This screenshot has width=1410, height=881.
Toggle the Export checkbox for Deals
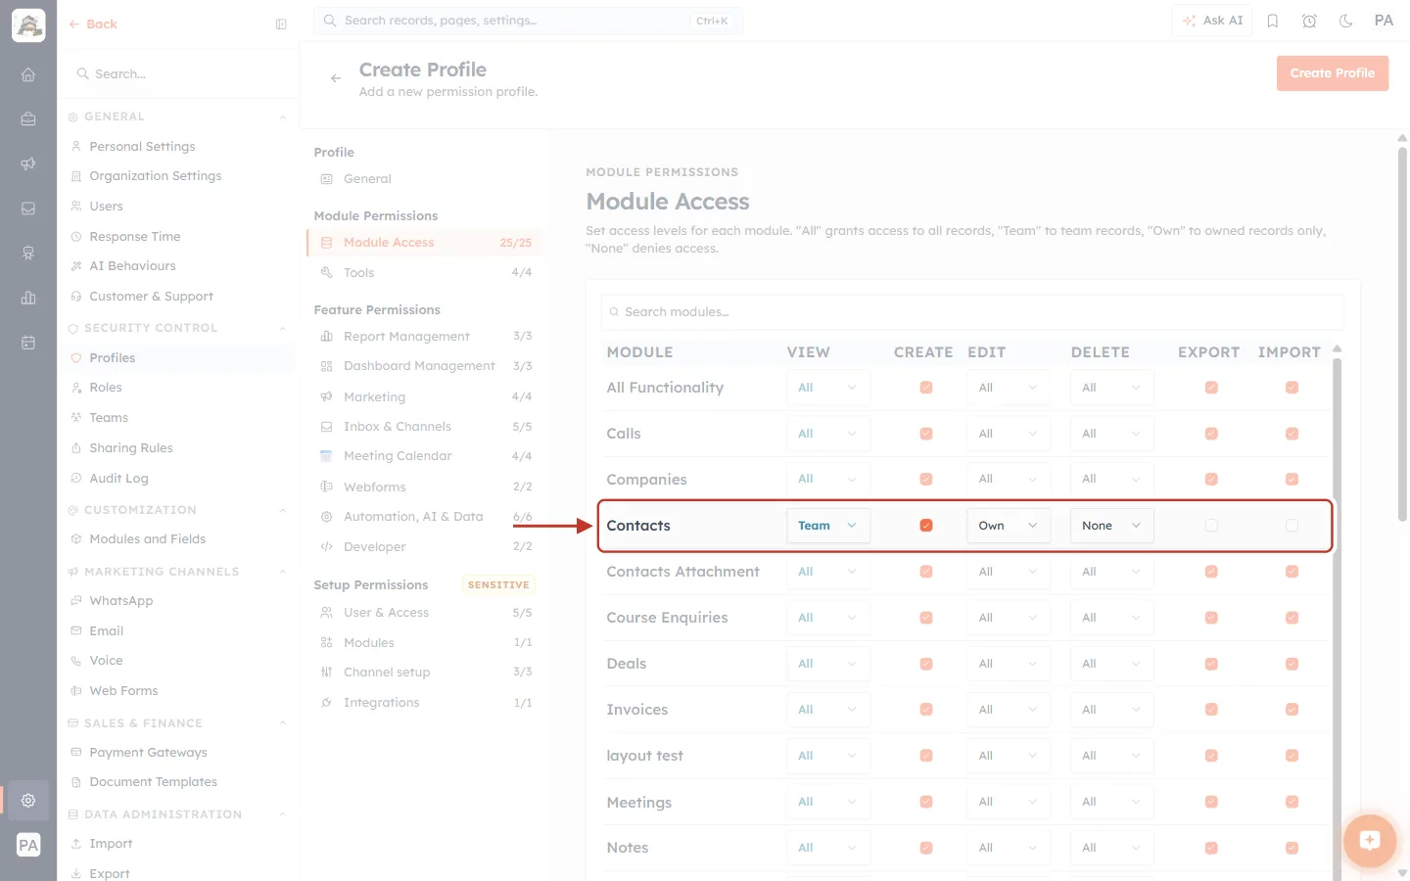click(x=1211, y=664)
